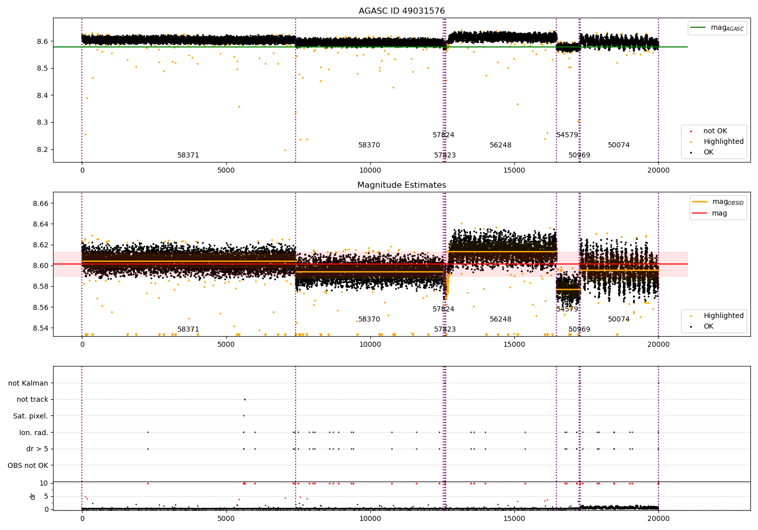This screenshot has height=530, width=758.
Task: Click the 8.3 tick on the top plot
Action: point(43,123)
